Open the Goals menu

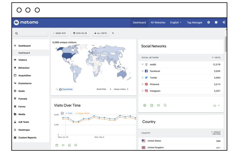pyautogui.click(x=22, y=91)
